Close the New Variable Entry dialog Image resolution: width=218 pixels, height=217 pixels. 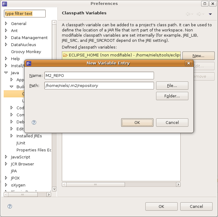click(188, 63)
